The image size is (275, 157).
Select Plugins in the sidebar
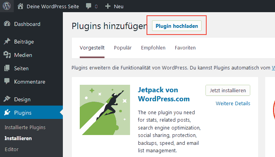pyautogui.click(x=23, y=113)
